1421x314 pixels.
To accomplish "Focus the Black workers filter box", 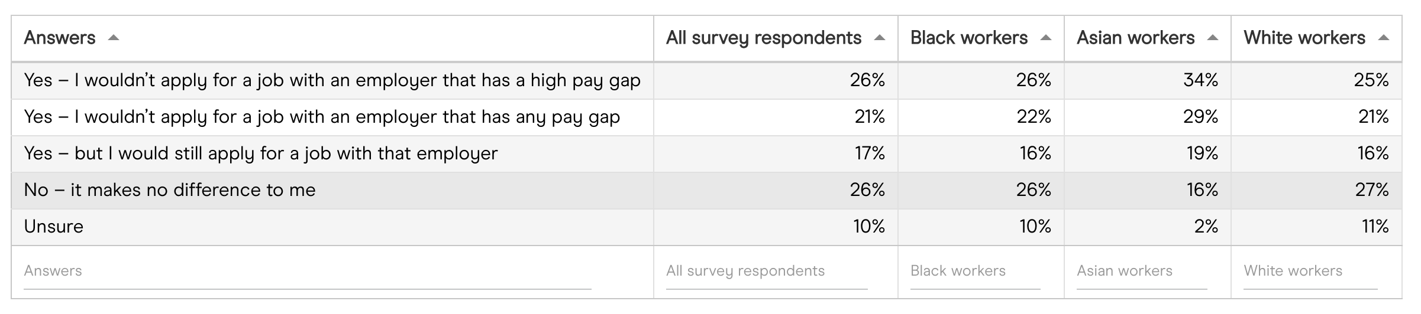I will click(x=975, y=271).
